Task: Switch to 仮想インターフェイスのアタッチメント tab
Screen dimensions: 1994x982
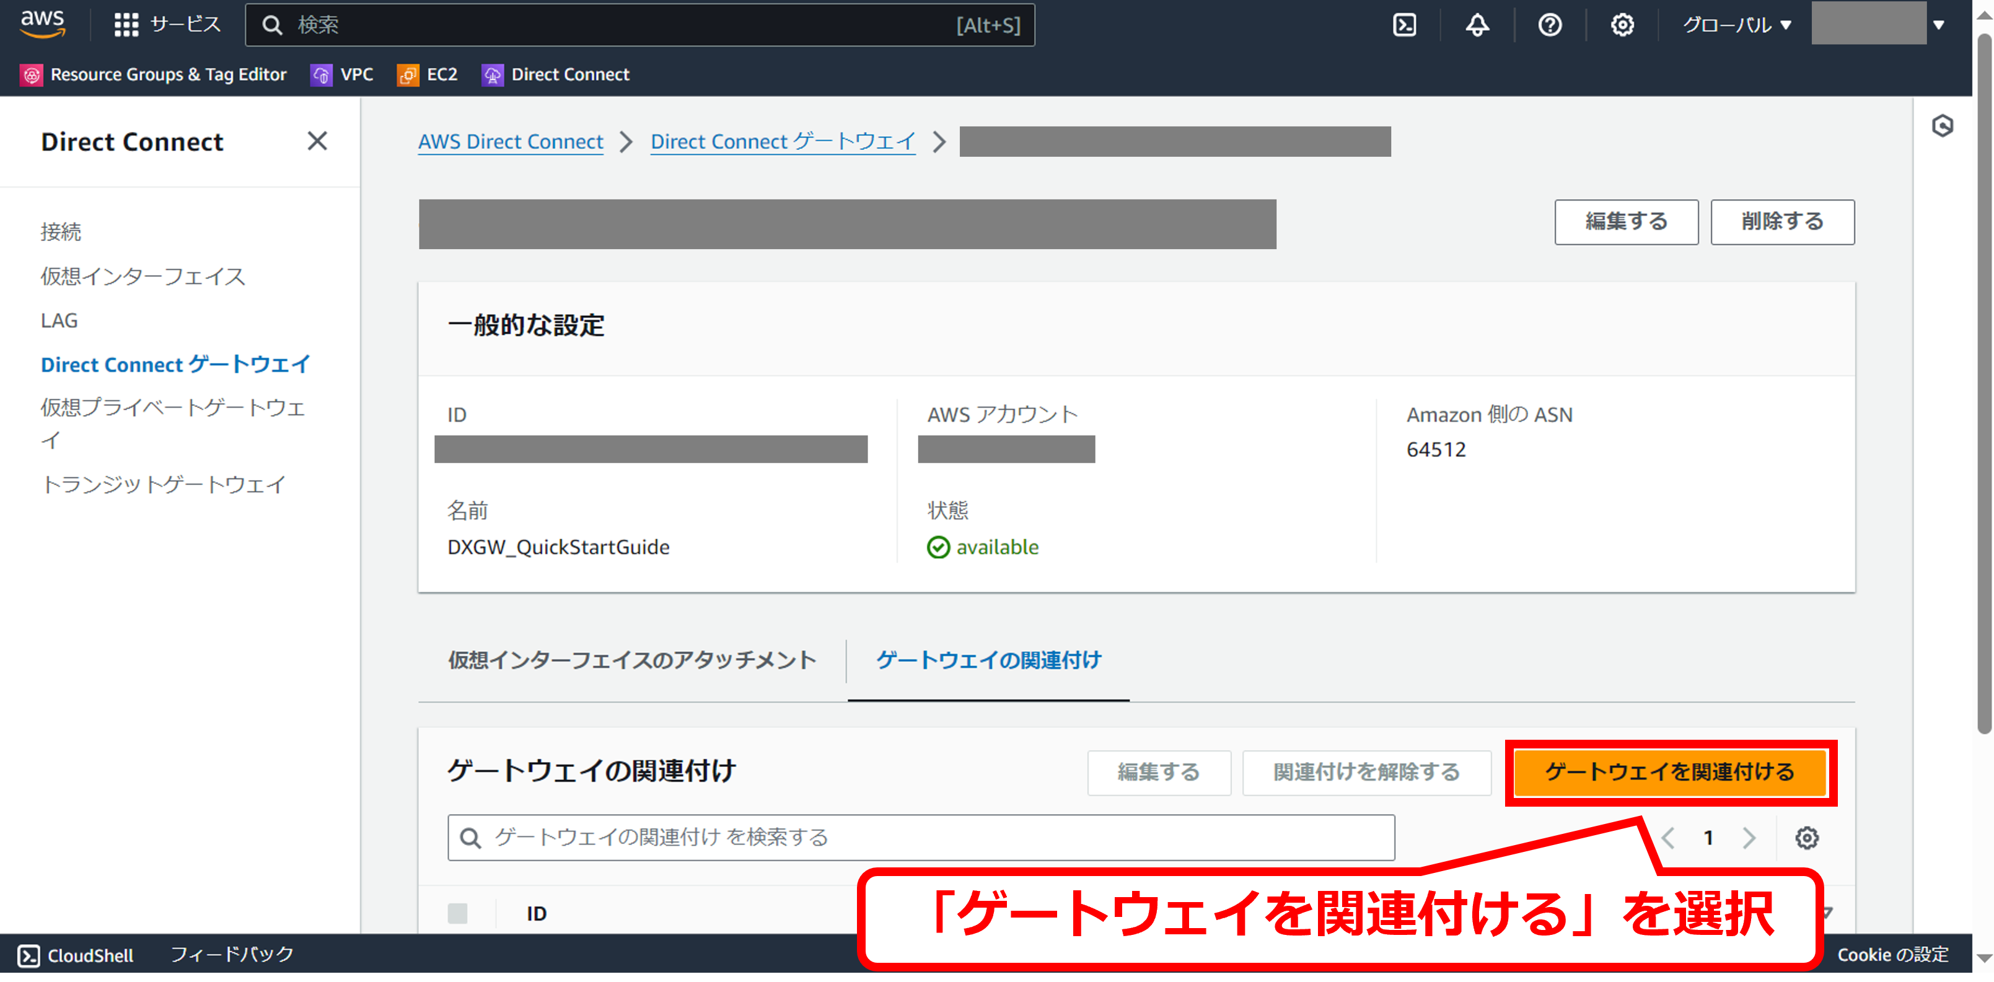Action: coord(631,660)
